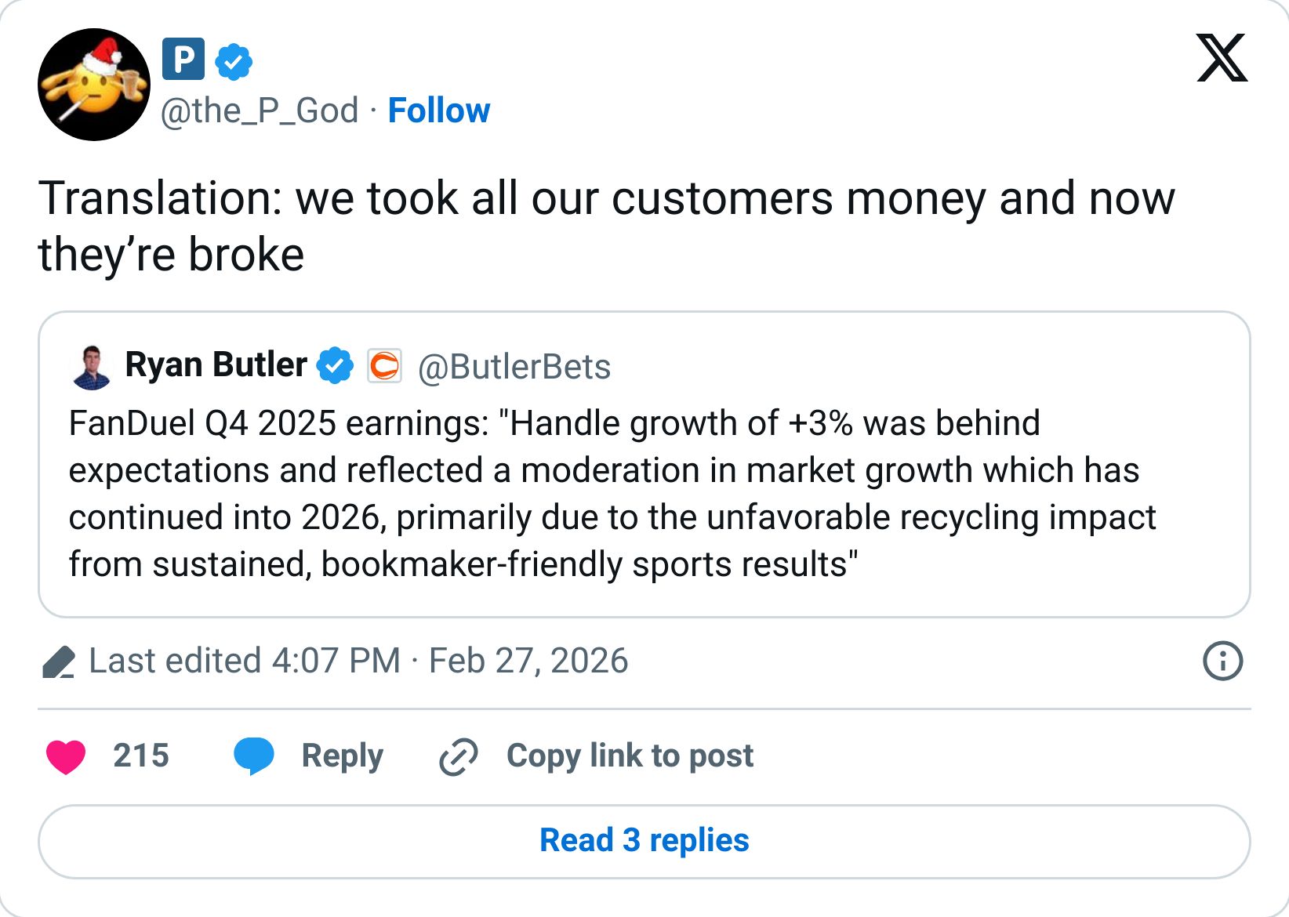This screenshot has height=917, width=1289.
Task: Follow the account @the_P_God
Action: click(439, 111)
